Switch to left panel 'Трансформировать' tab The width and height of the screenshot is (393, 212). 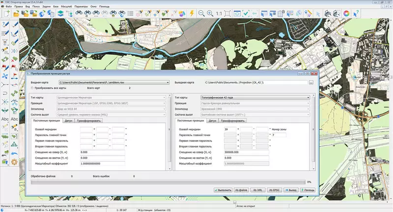pos(88,120)
